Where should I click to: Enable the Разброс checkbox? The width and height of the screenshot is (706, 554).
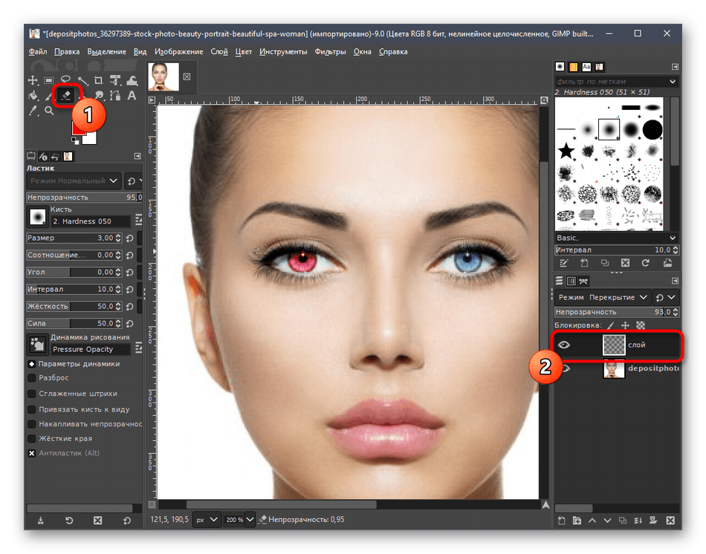(32, 379)
